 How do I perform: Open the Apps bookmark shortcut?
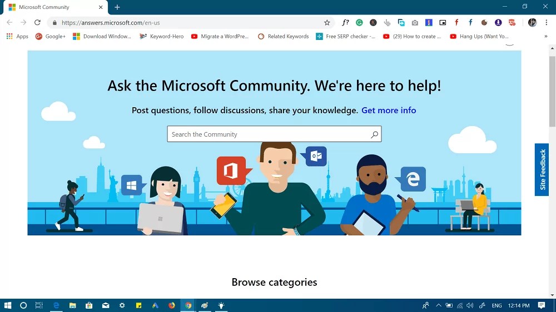[17, 36]
